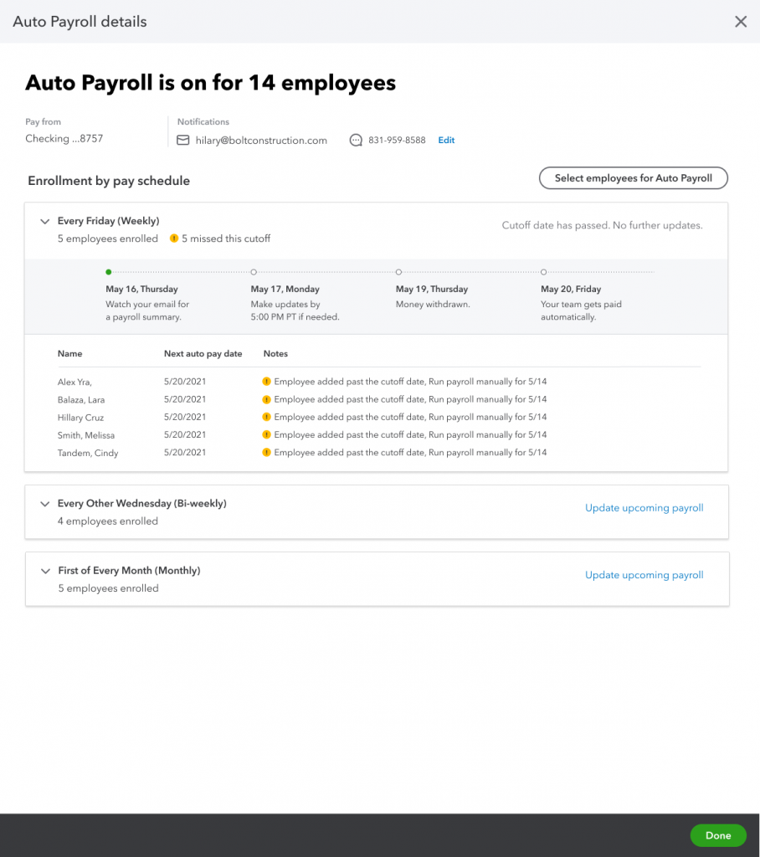Click Update upcoming payroll for the Bi-weekly schedule
This screenshot has width=760, height=857.
point(644,508)
